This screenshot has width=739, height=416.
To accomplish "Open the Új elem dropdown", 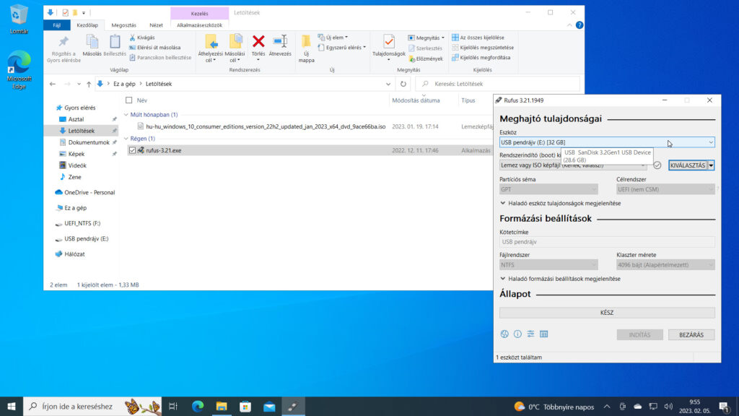I will [333, 38].
